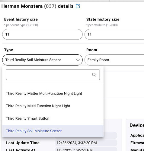Click the device type search box

53,75
